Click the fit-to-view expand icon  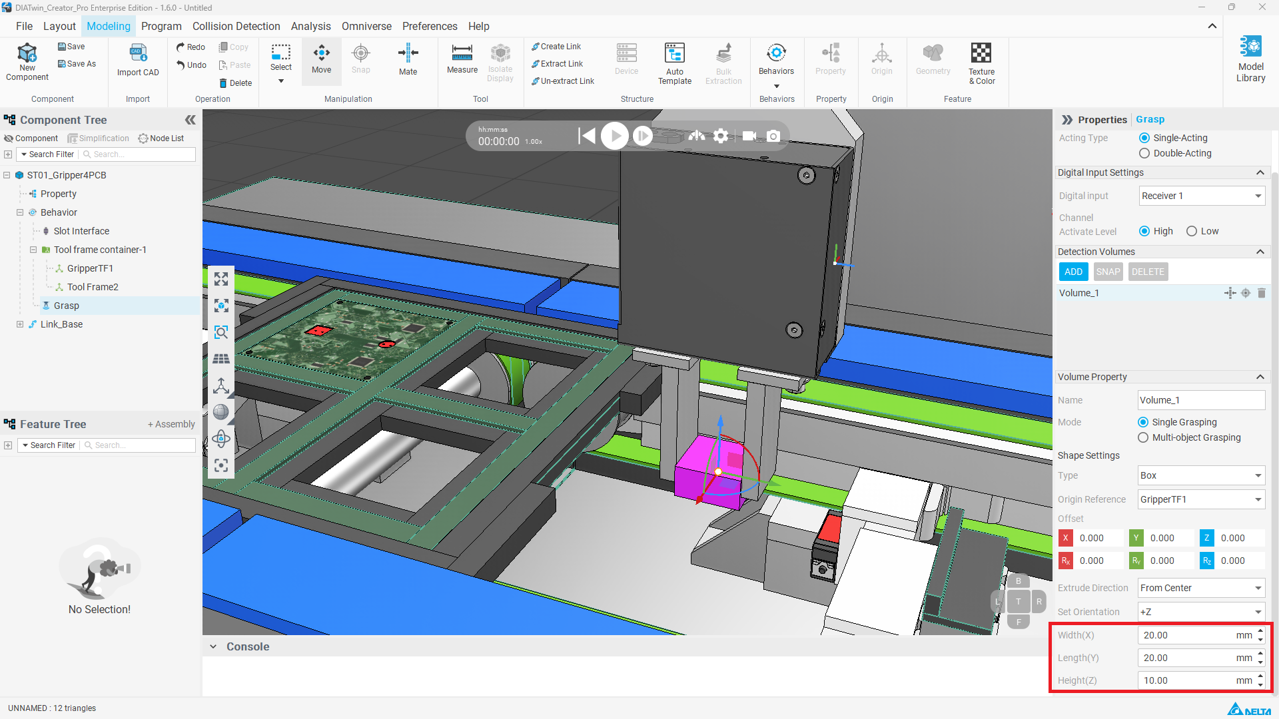221,279
